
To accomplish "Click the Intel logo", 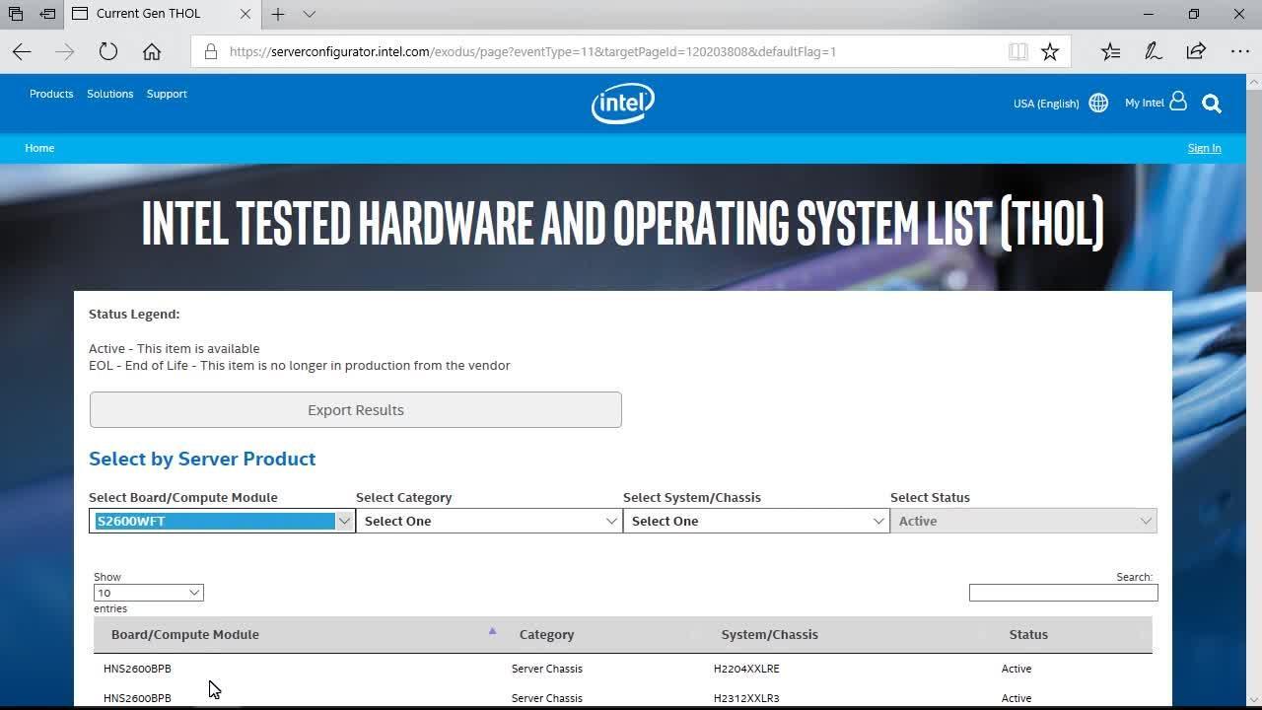I will tap(622, 103).
